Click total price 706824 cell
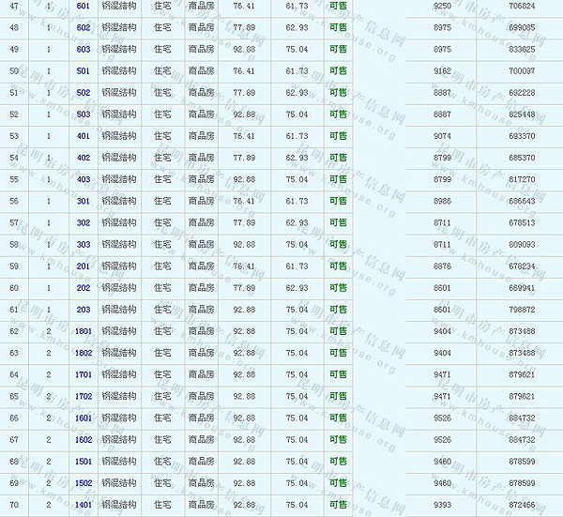The width and height of the screenshot is (563, 517). [522, 6]
